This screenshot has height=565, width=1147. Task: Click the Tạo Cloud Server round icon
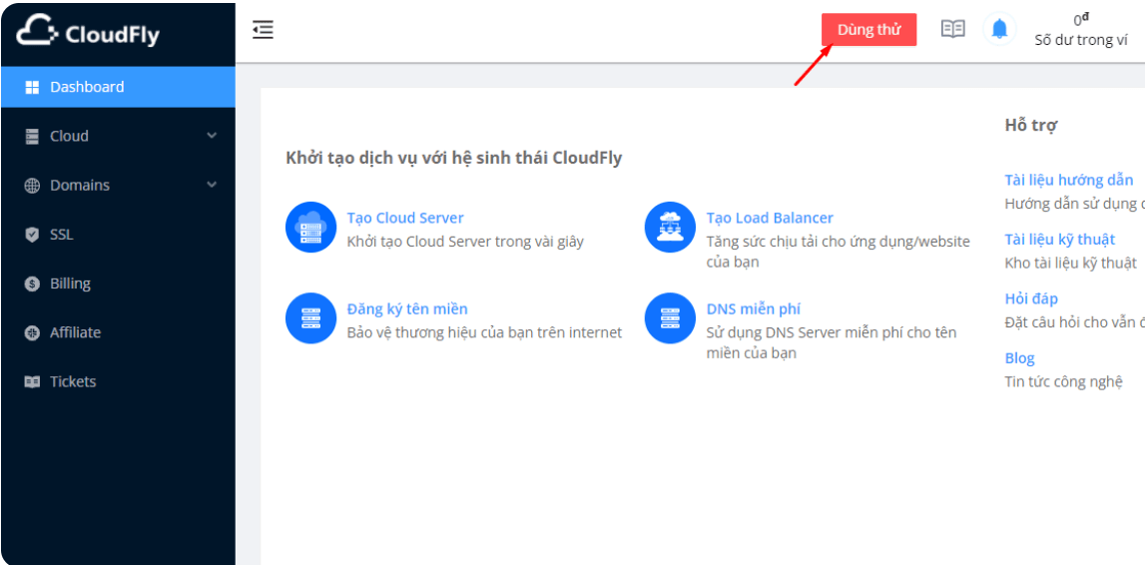(x=310, y=228)
